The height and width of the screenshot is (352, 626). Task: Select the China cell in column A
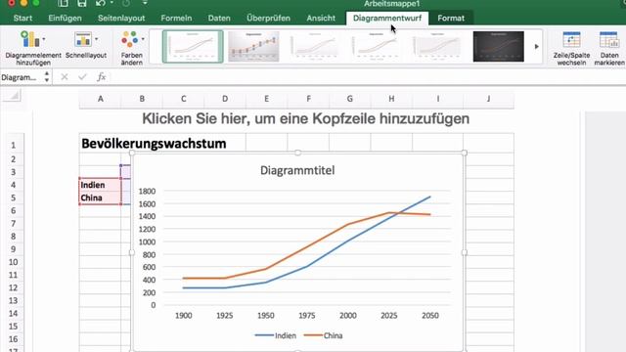(x=100, y=198)
